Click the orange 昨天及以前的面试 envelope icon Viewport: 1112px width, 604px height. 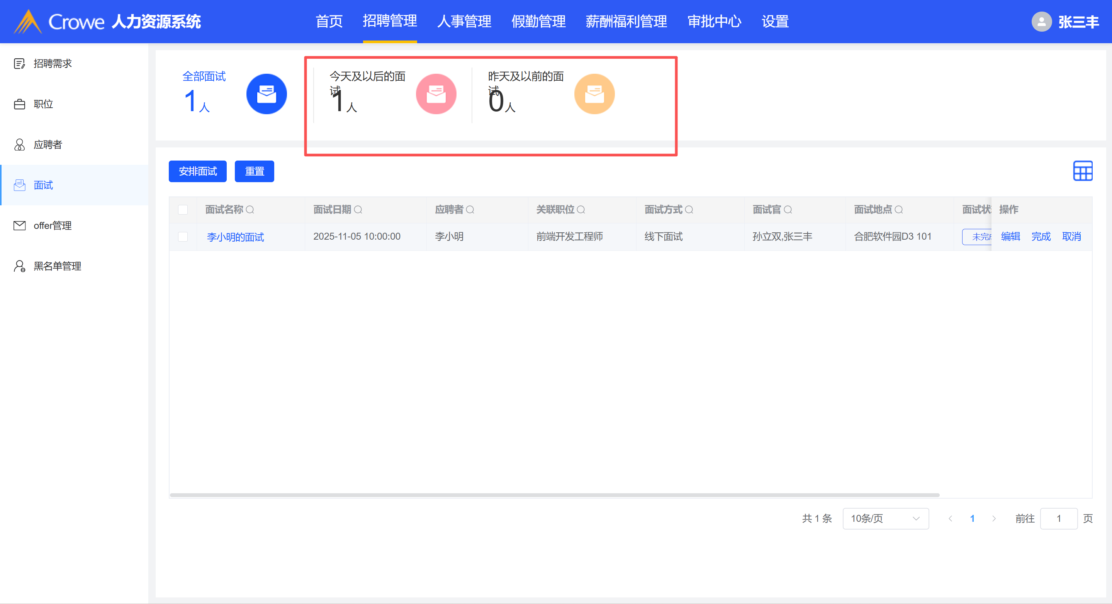pyautogui.click(x=594, y=94)
